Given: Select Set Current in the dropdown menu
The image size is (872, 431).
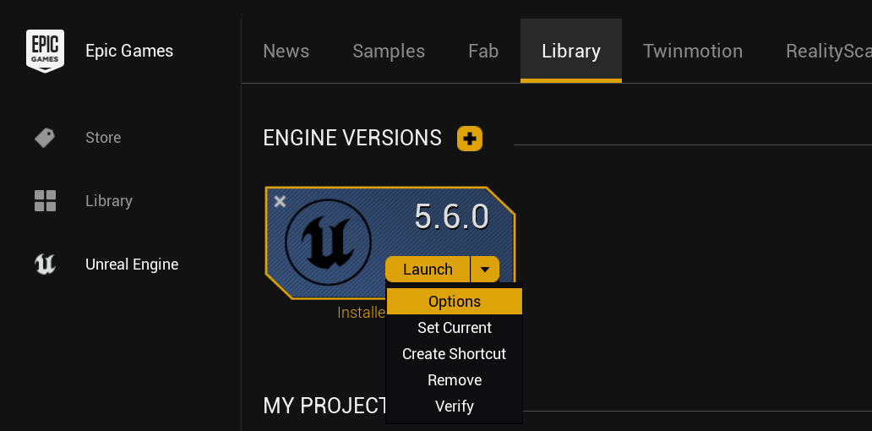Looking at the screenshot, I should tap(455, 328).
